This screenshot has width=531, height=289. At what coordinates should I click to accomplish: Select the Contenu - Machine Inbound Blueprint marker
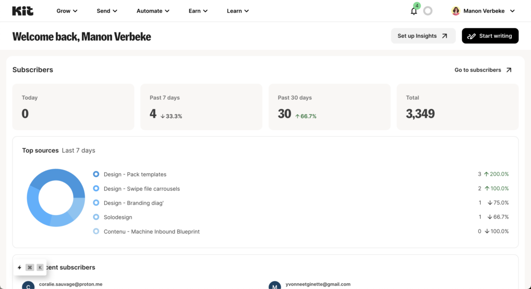(x=96, y=232)
